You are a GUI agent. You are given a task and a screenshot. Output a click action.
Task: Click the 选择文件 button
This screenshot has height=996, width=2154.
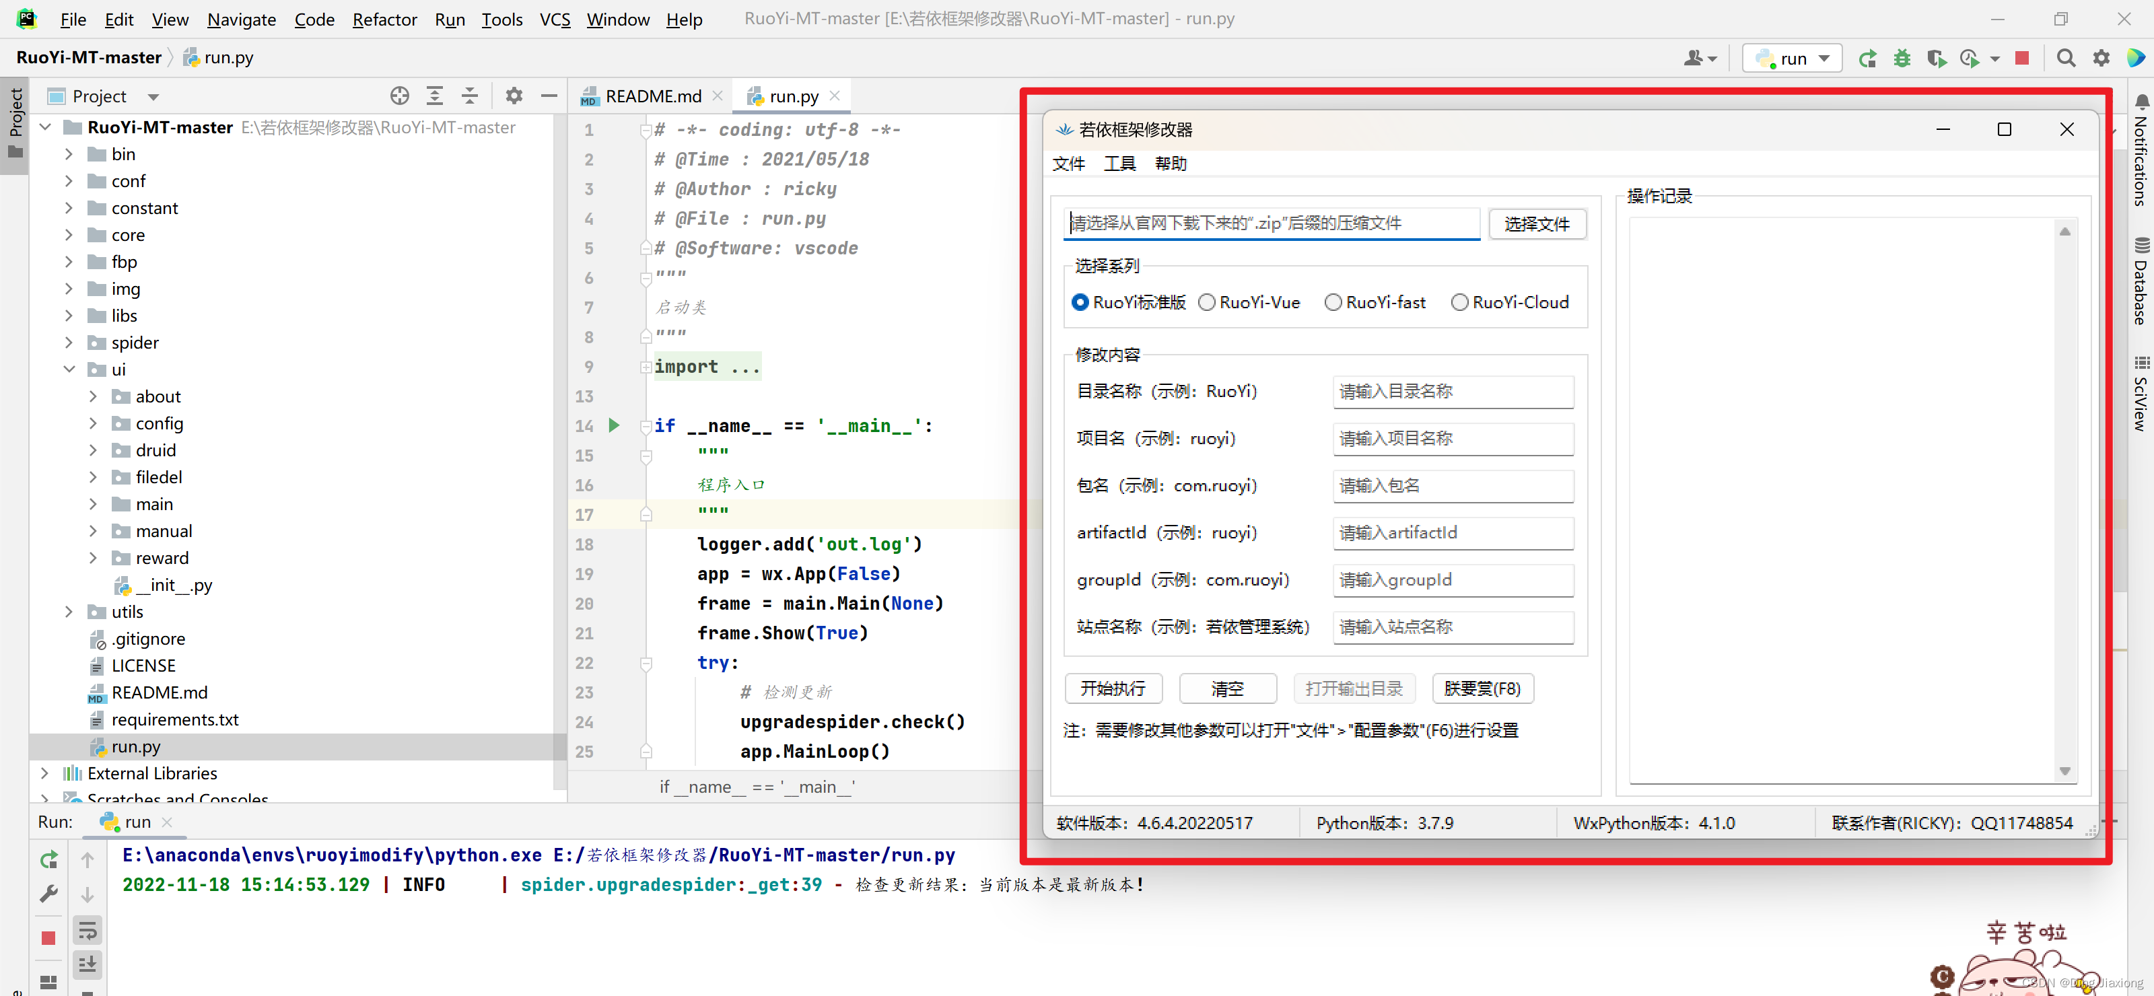(x=1537, y=224)
